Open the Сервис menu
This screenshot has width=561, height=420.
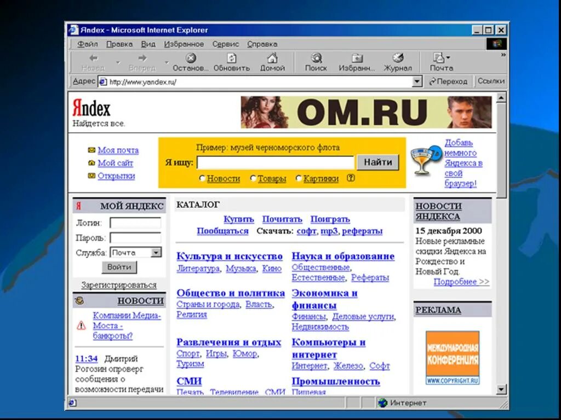pos(225,44)
